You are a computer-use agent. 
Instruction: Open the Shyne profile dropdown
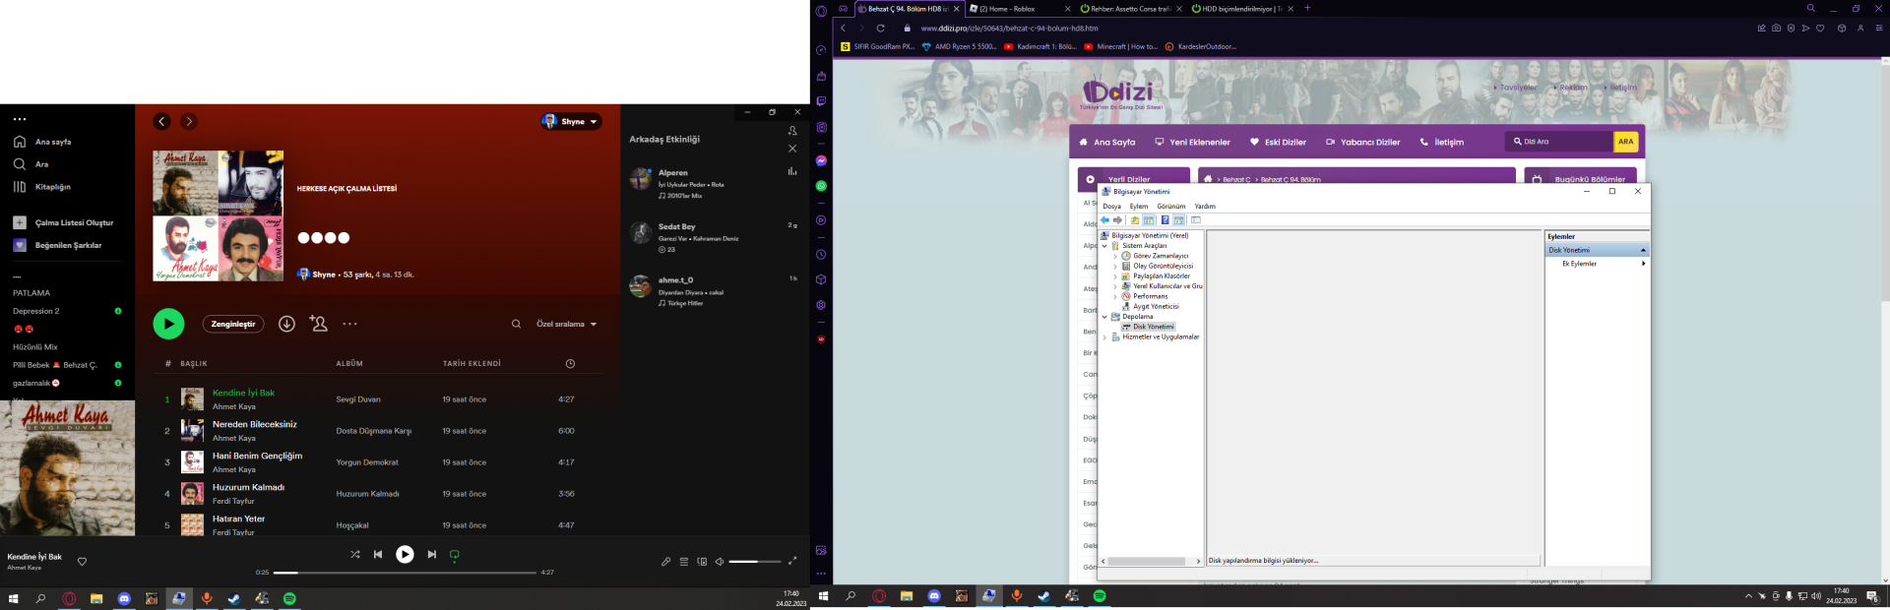(x=571, y=122)
